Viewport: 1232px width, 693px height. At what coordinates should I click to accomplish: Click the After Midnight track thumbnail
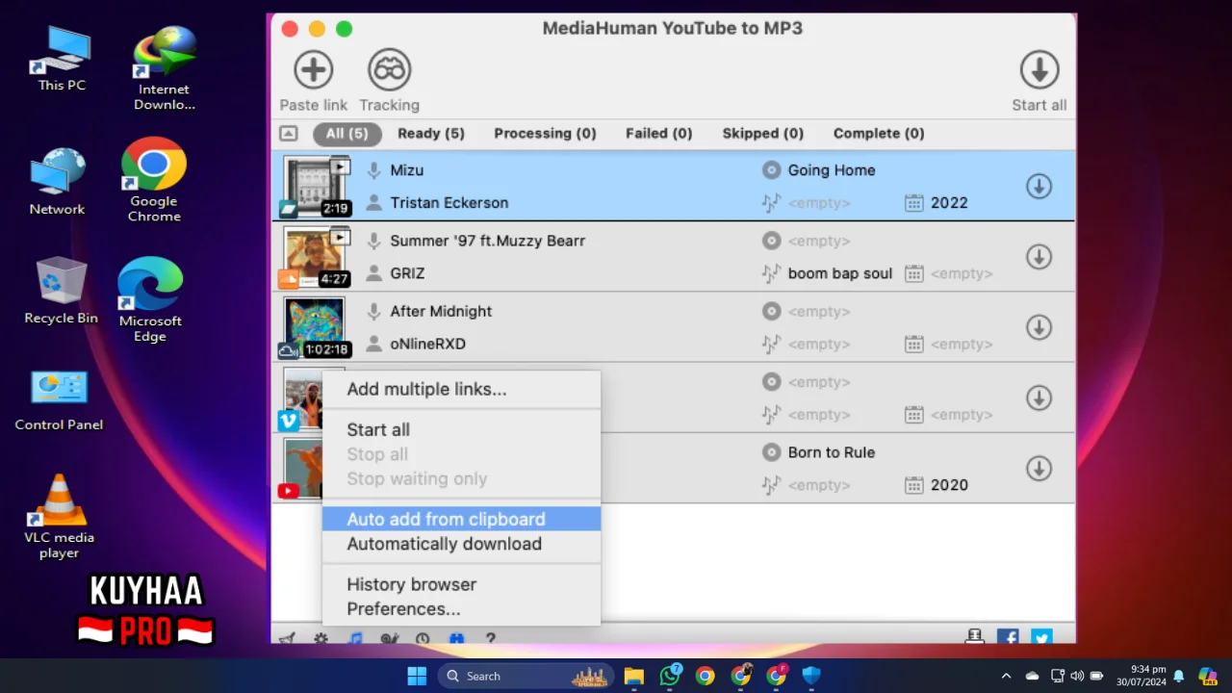[315, 327]
